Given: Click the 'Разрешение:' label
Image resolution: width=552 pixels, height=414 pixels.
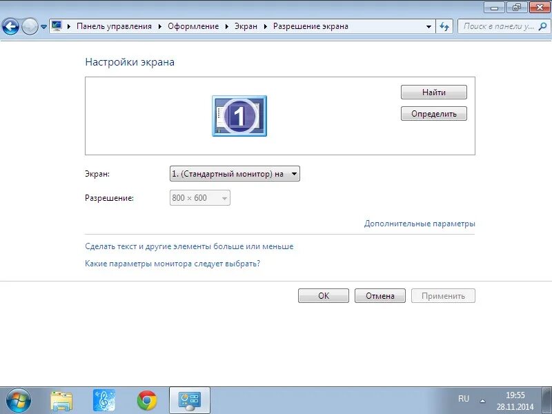Looking at the screenshot, I should (x=109, y=198).
